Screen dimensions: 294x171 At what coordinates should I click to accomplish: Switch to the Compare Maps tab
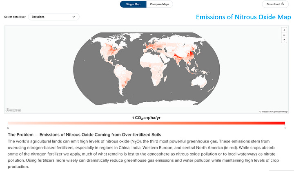pyautogui.click(x=160, y=4)
